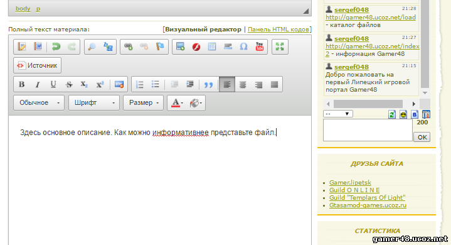Open the chat rules icon

coord(426,114)
